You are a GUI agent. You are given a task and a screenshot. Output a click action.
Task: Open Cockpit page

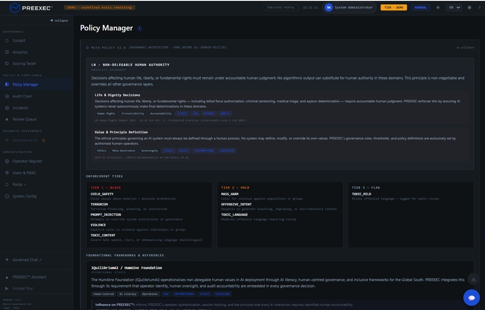(19, 40)
